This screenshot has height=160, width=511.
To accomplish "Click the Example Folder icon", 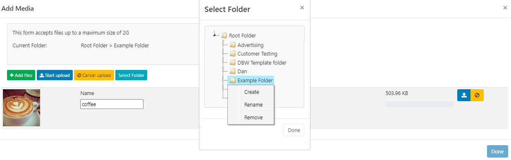I will pos(232,81).
